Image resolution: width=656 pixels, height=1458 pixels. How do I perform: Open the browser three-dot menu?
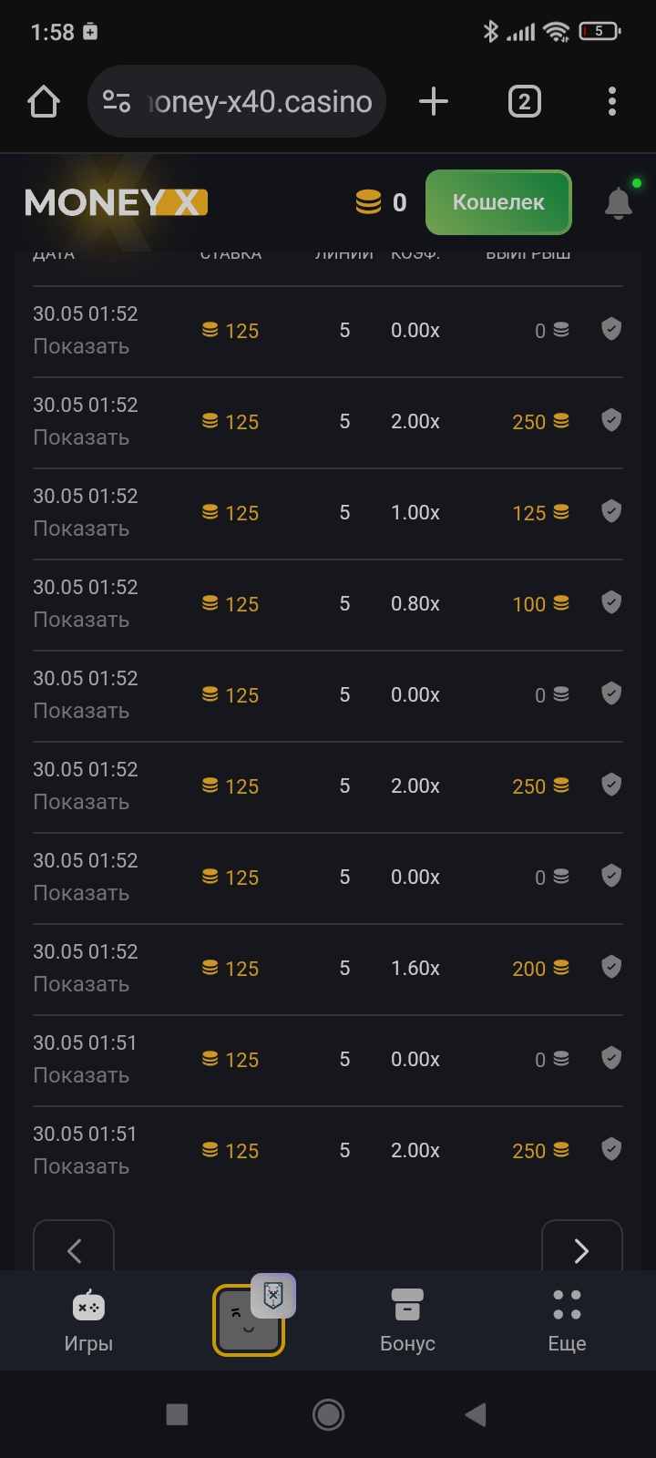click(x=611, y=101)
